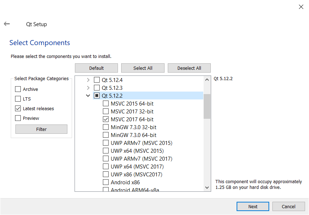Click the 'Latest releases' label text
This screenshot has height=215, width=309.
(x=38, y=109)
